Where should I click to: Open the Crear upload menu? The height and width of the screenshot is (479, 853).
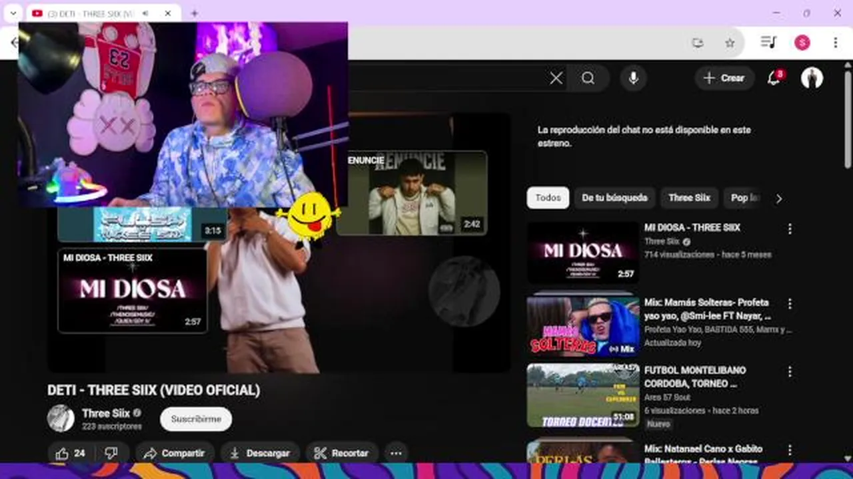[x=724, y=79]
